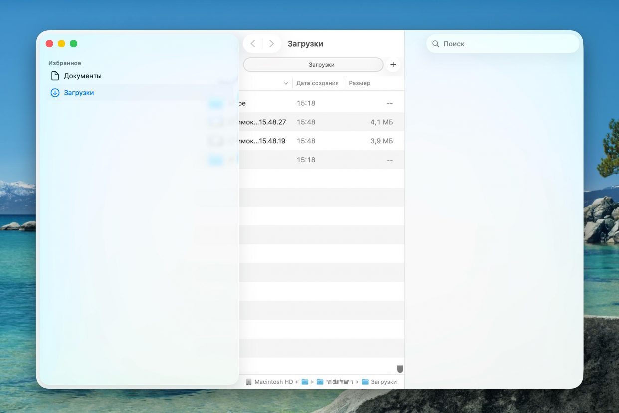Toggle sort order chevron in name column
This screenshot has height=413, width=619.
(x=286, y=83)
